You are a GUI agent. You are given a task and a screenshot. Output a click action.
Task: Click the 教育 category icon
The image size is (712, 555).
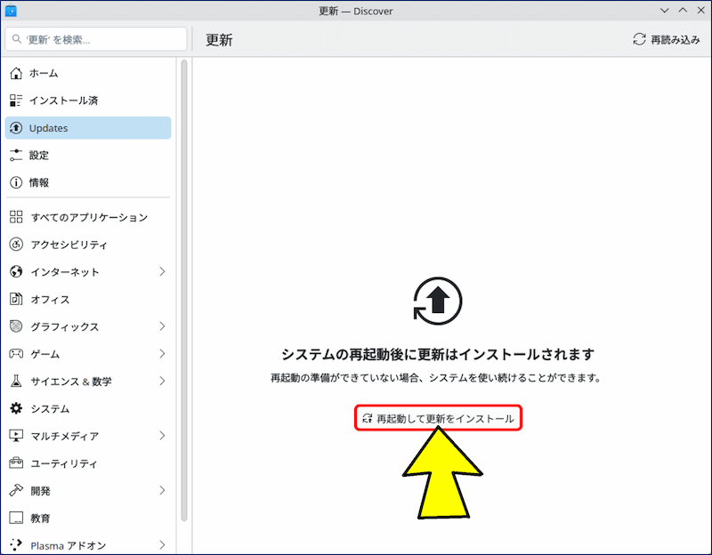pos(16,518)
